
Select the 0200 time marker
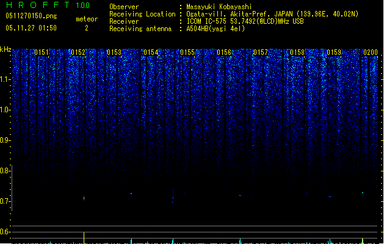371,52
